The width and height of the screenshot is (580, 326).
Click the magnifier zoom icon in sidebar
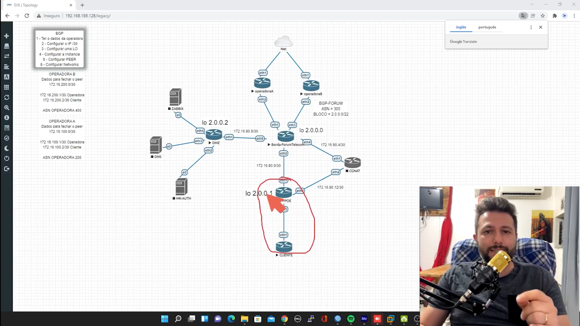(x=7, y=108)
